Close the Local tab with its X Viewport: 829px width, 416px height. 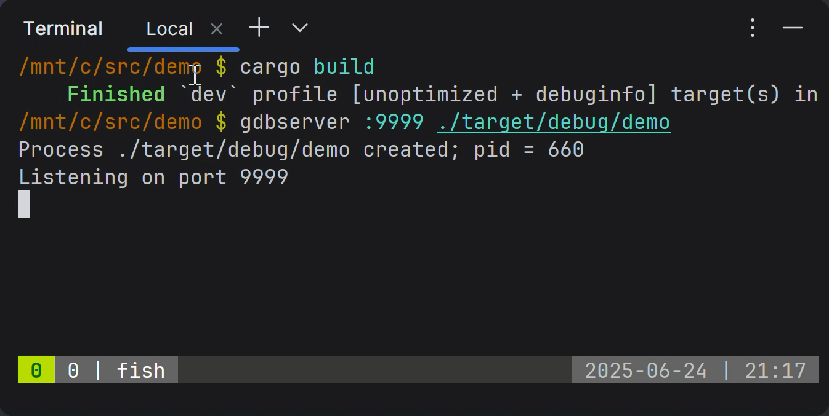(216, 28)
